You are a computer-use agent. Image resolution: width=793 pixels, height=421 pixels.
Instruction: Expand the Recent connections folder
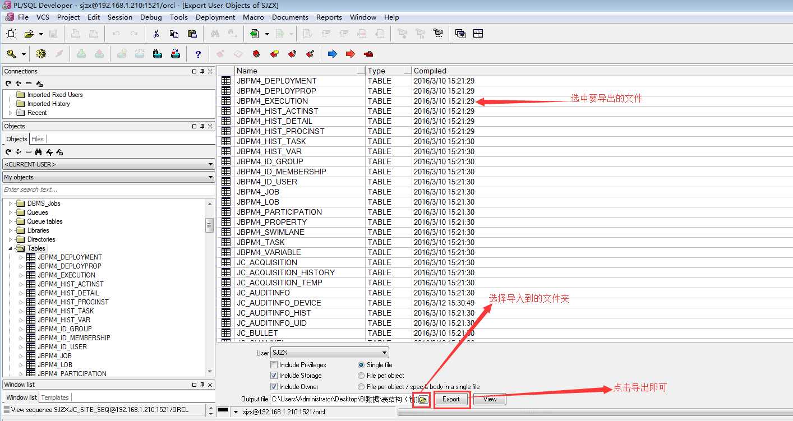pos(10,113)
